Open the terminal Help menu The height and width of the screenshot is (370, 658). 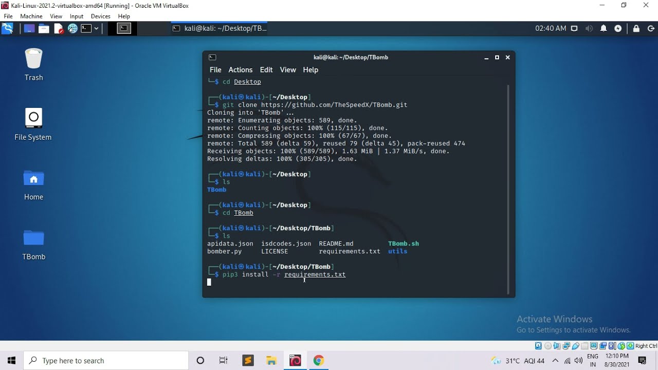click(x=310, y=70)
